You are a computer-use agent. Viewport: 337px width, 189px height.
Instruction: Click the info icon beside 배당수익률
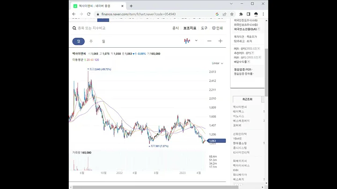[x=249, y=62]
